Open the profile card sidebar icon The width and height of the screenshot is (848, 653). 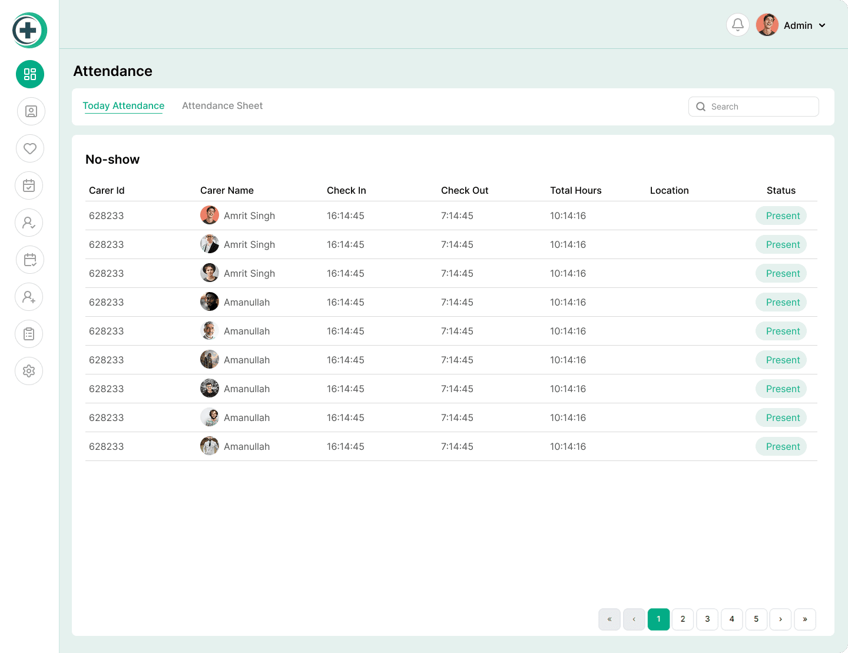31,111
